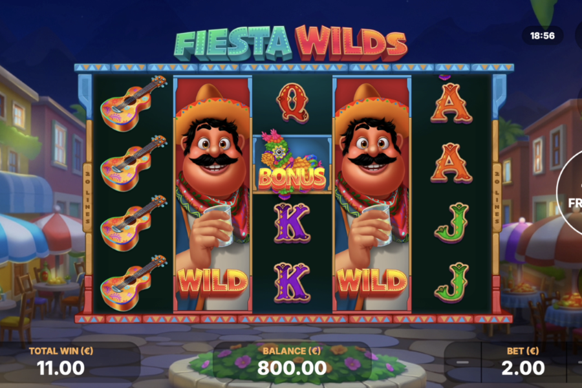This screenshot has height=388, width=582.
Task: Click the lower orange A symbol on the fifth reel
Action: [x=451, y=164]
